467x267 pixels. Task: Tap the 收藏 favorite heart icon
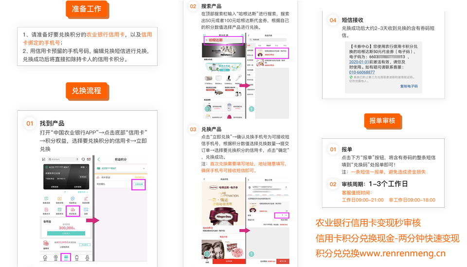pos(207,261)
